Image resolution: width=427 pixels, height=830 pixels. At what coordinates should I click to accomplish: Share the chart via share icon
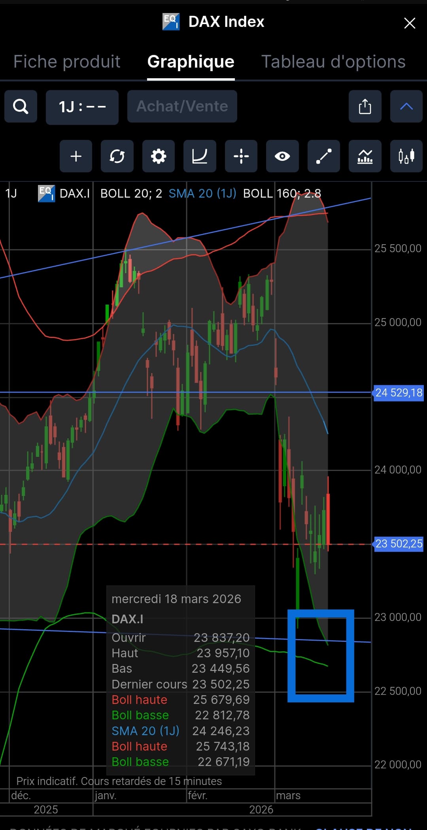(365, 106)
